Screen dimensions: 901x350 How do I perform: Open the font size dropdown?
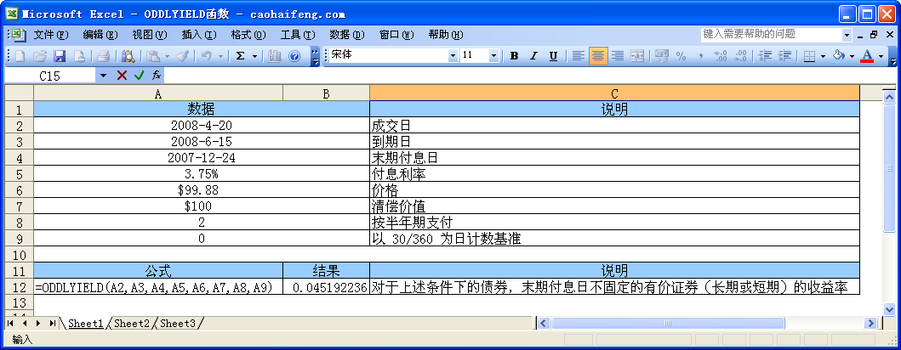click(x=494, y=56)
